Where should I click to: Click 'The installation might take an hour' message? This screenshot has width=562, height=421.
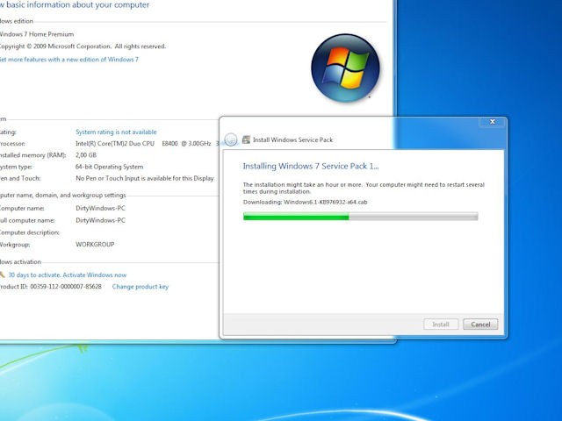pos(364,188)
